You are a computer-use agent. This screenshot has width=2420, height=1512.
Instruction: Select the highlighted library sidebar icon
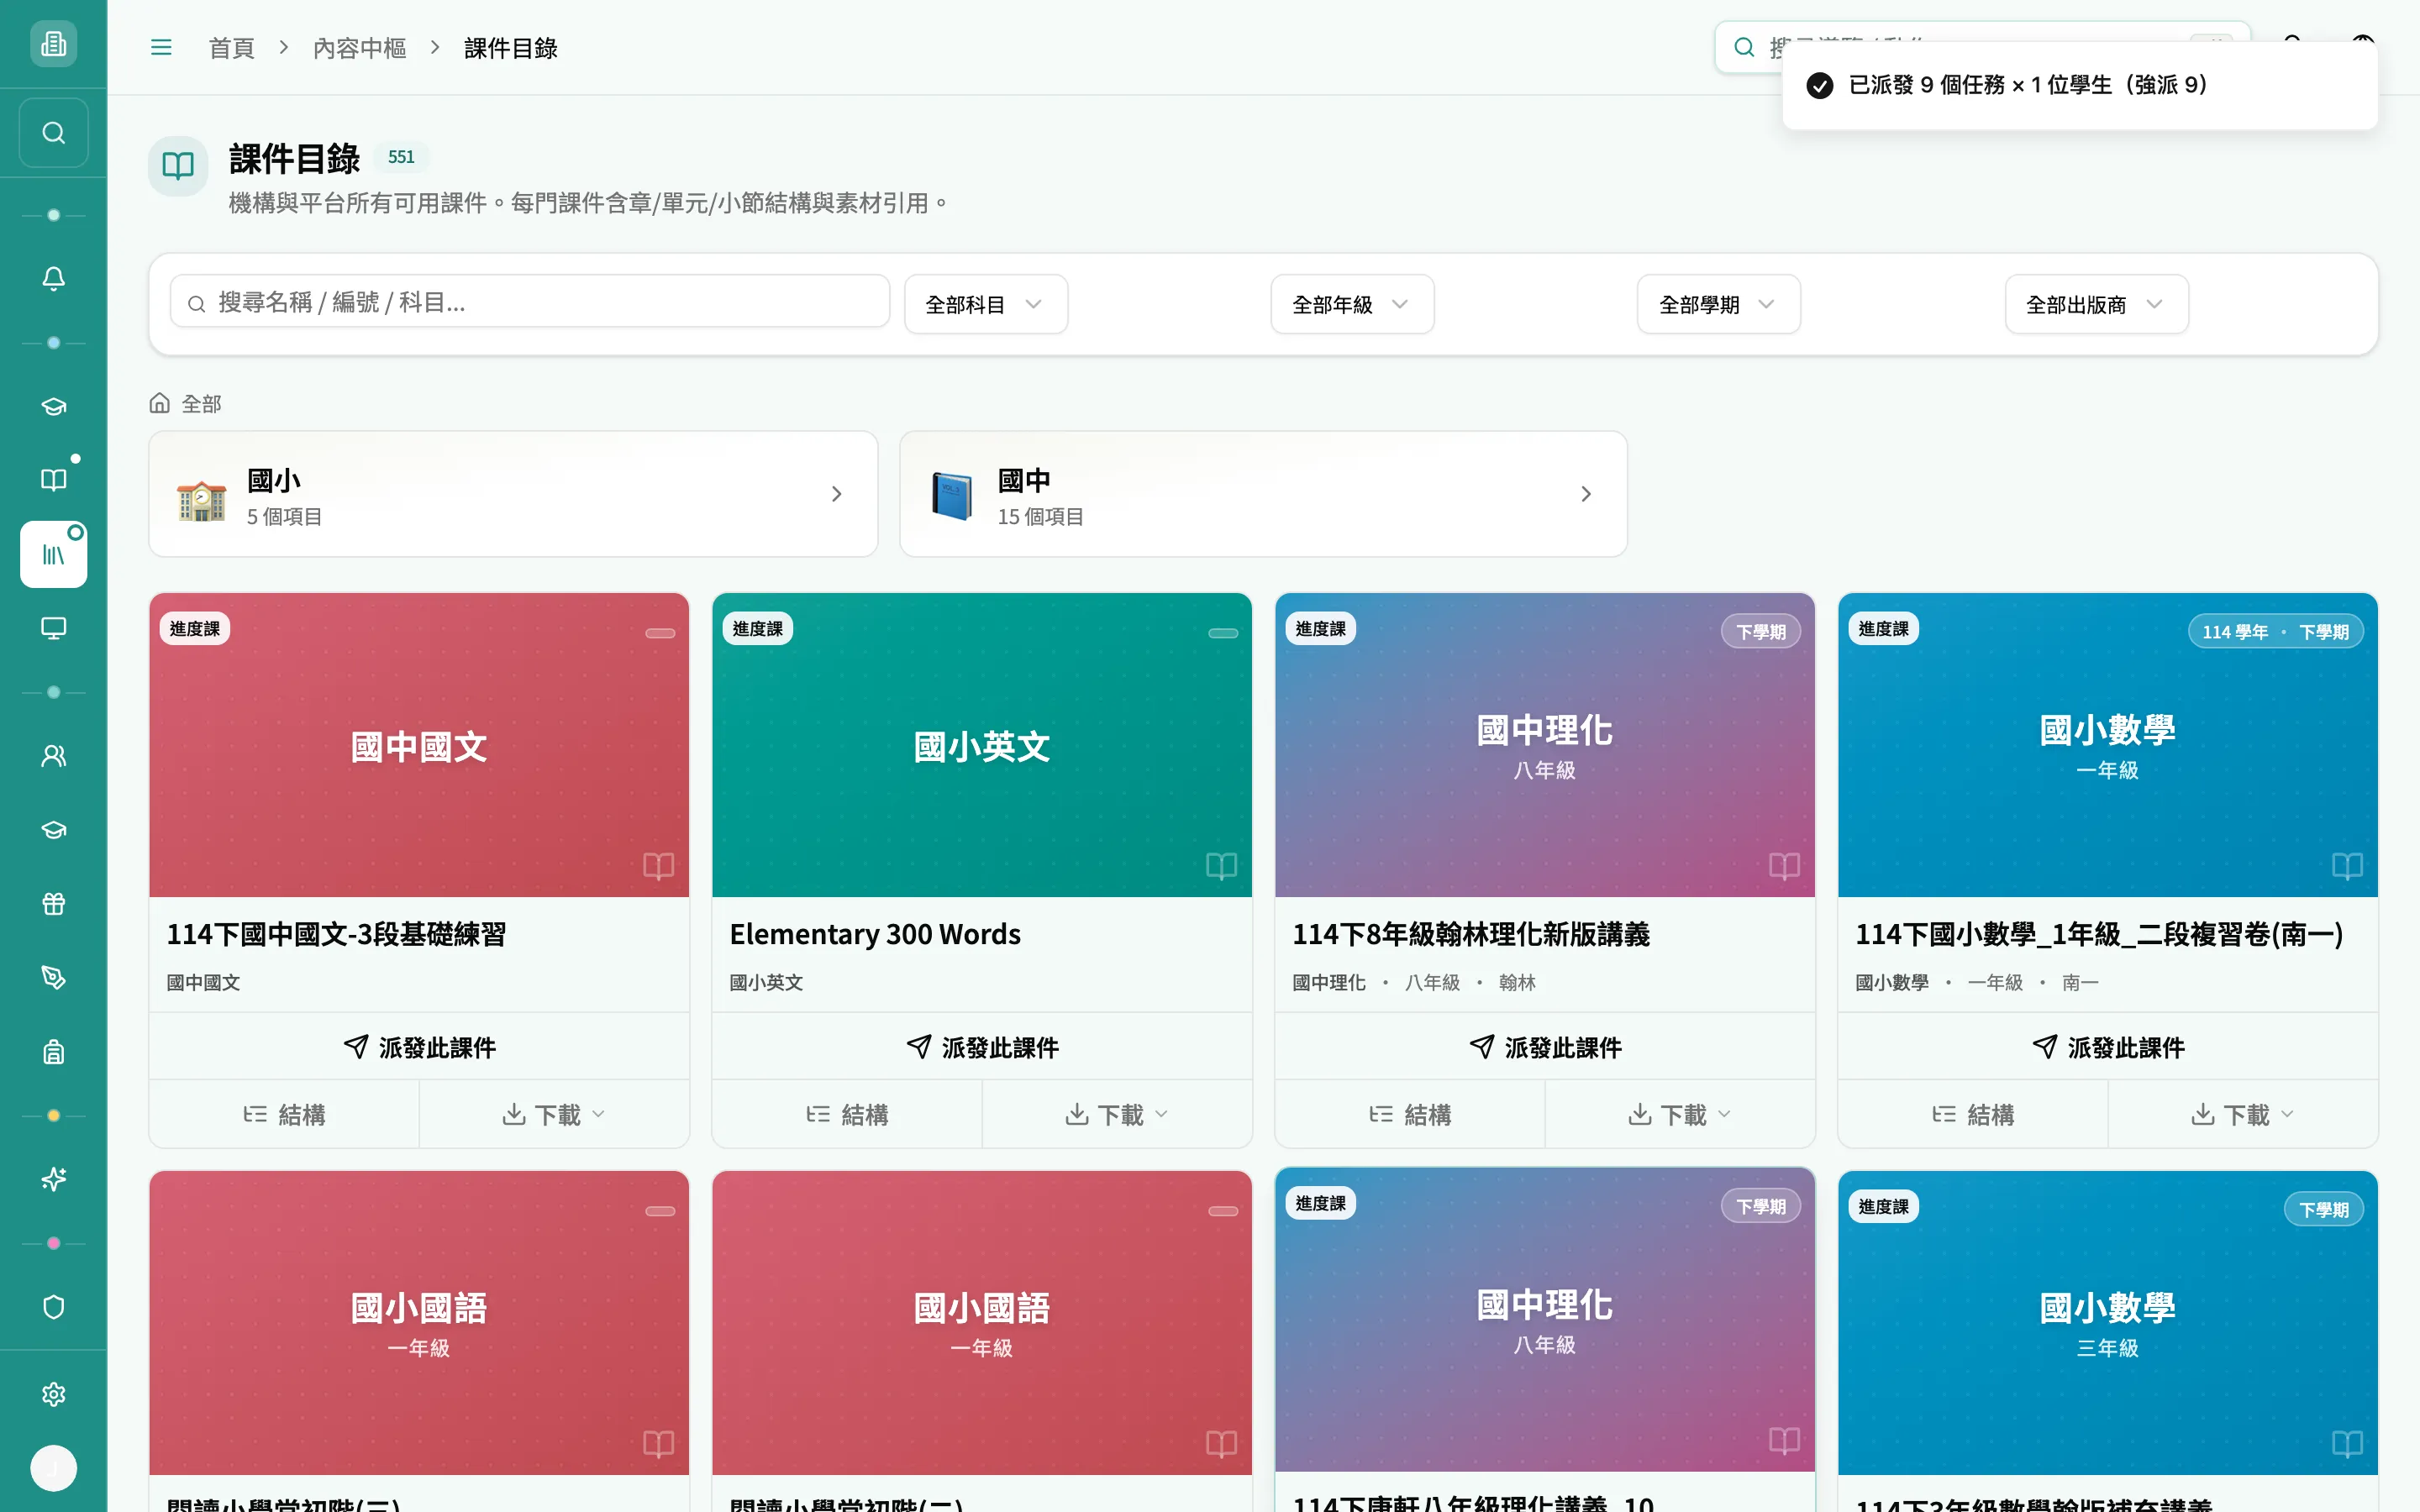click(53, 554)
